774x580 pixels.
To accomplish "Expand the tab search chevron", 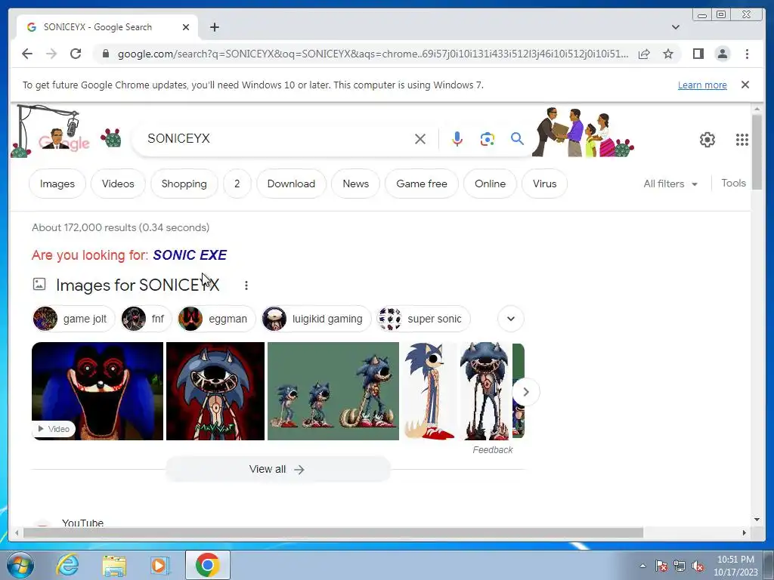I will pos(675,27).
